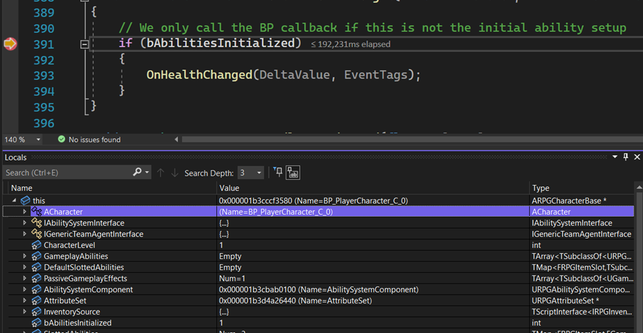Toggle the Locals toolbar 'ab' format icon
The image size is (643, 333).
293,172
